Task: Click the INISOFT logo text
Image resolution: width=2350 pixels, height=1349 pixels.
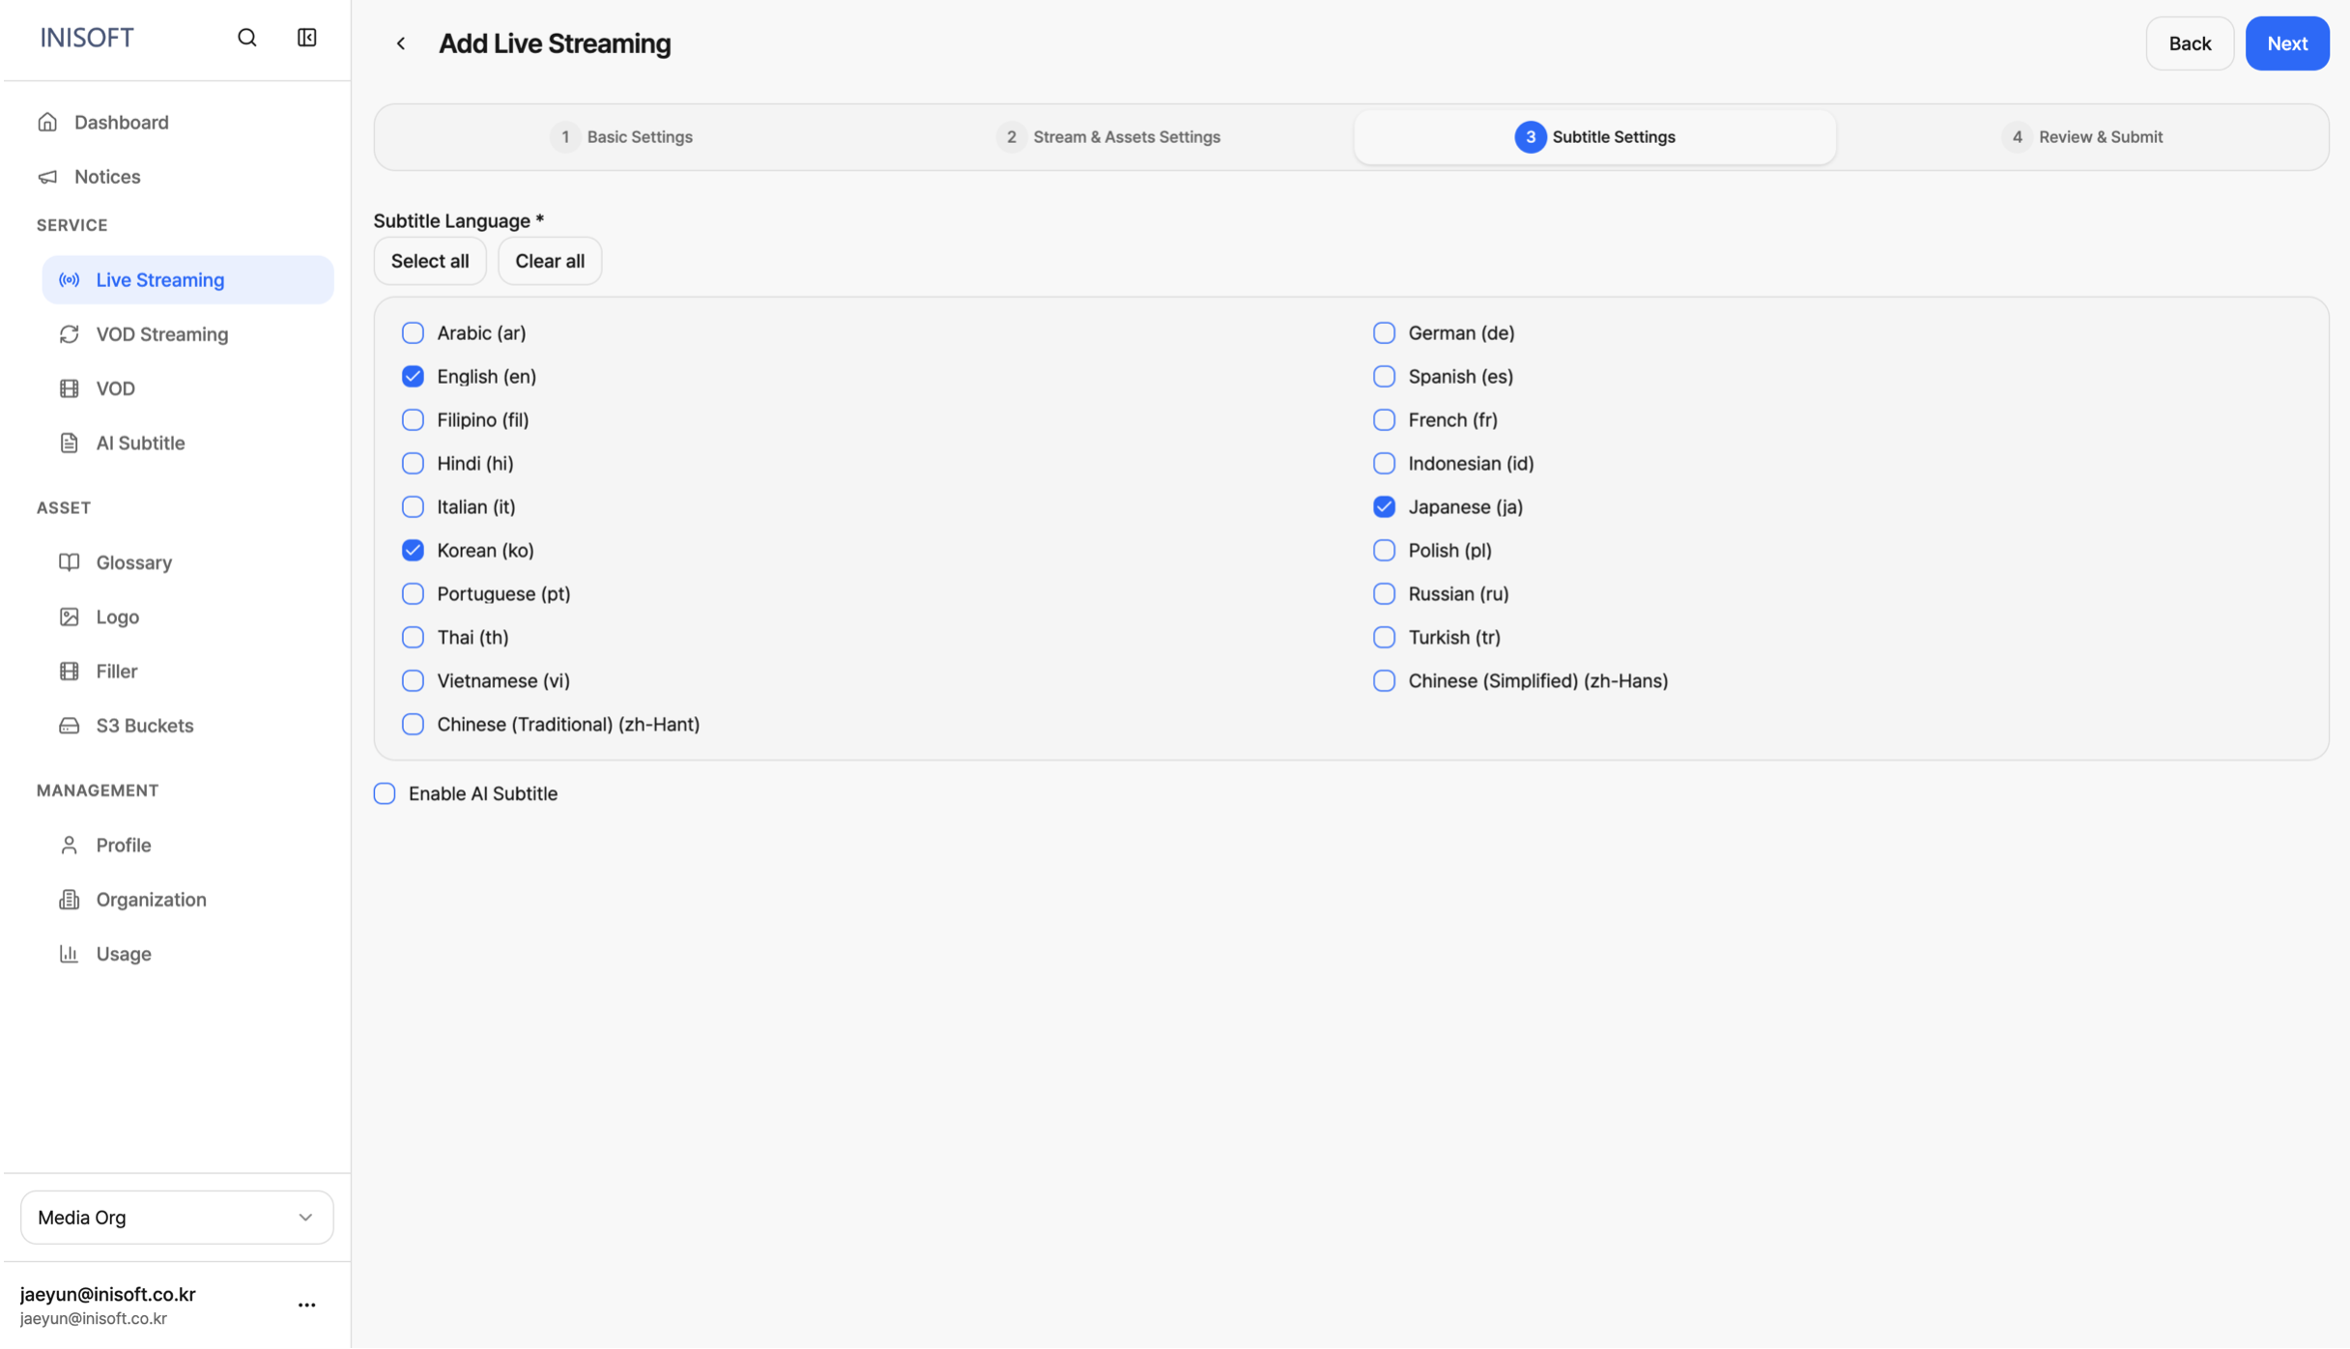Action: click(x=87, y=38)
